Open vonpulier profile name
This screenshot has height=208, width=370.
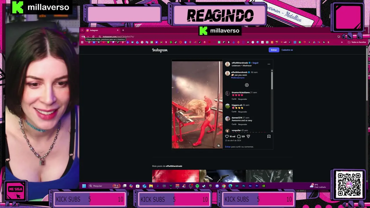[236, 130]
